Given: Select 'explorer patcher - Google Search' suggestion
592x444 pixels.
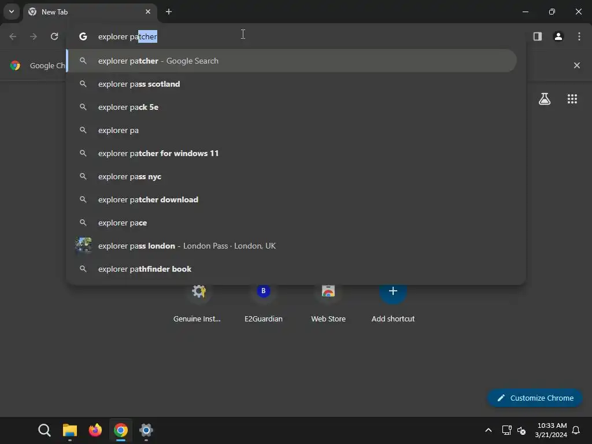Looking at the screenshot, I should tap(291, 61).
